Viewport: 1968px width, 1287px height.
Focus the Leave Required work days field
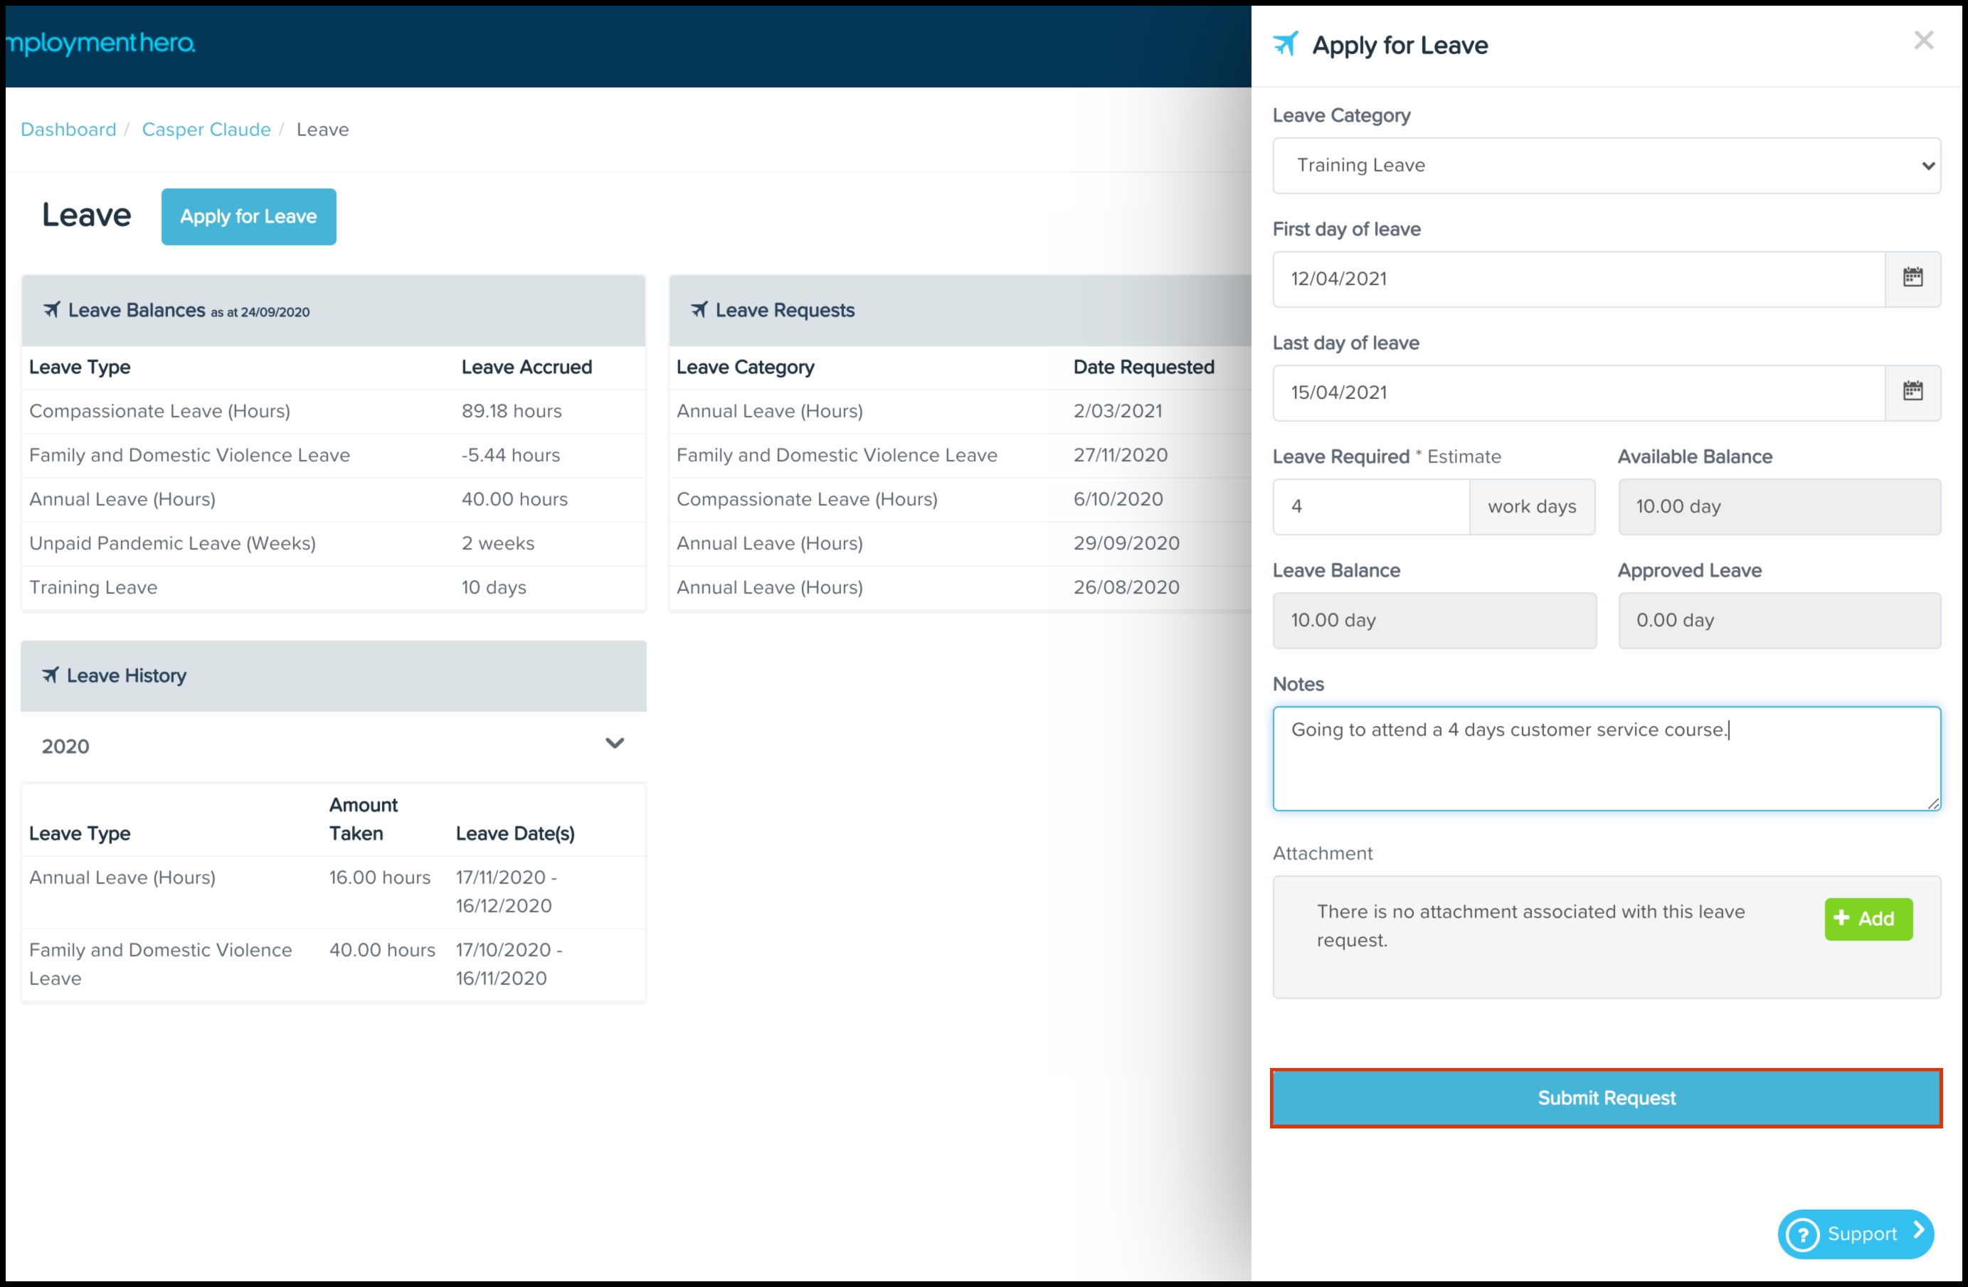pyautogui.click(x=1370, y=507)
